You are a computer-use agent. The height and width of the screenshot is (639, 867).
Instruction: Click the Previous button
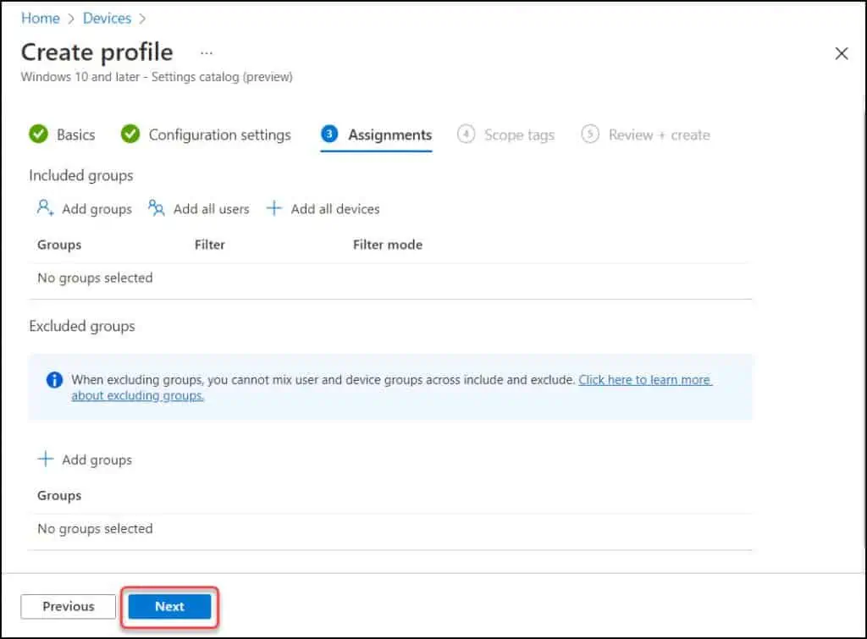69,606
